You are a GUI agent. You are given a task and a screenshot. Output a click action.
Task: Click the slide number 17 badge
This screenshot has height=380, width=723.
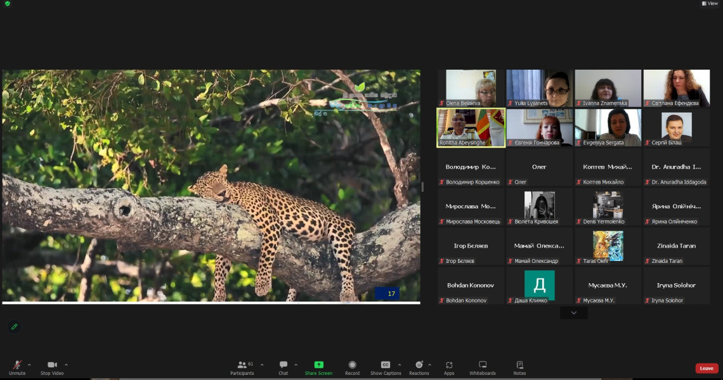coord(388,293)
